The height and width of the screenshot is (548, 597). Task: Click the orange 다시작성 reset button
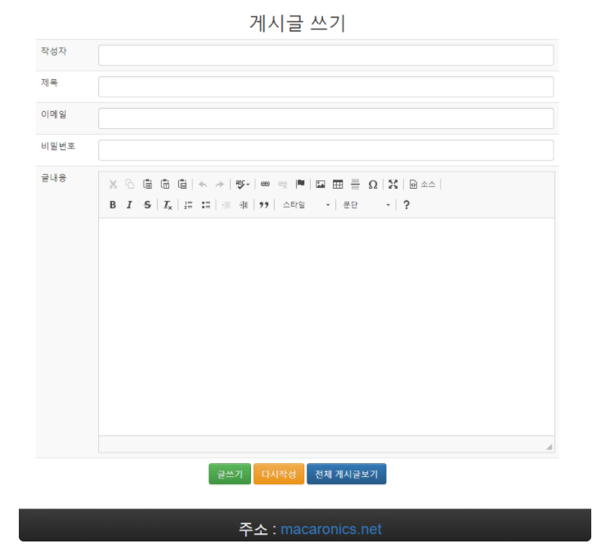pyautogui.click(x=279, y=474)
